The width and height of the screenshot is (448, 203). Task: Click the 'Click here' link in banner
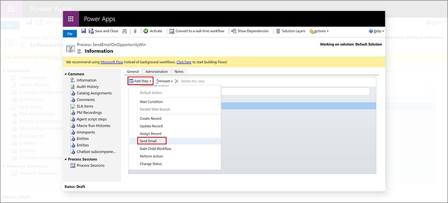click(x=184, y=62)
